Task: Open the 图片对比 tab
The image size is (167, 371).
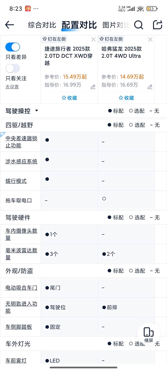Action: tap(116, 25)
